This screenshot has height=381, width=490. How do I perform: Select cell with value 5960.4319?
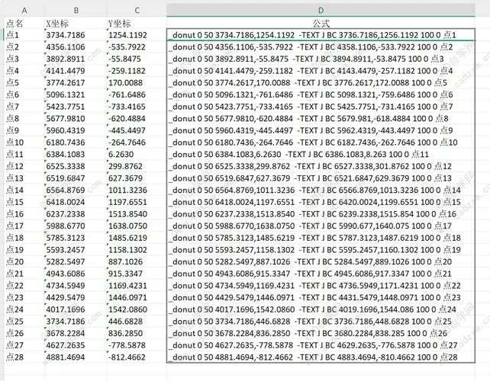click(x=76, y=130)
